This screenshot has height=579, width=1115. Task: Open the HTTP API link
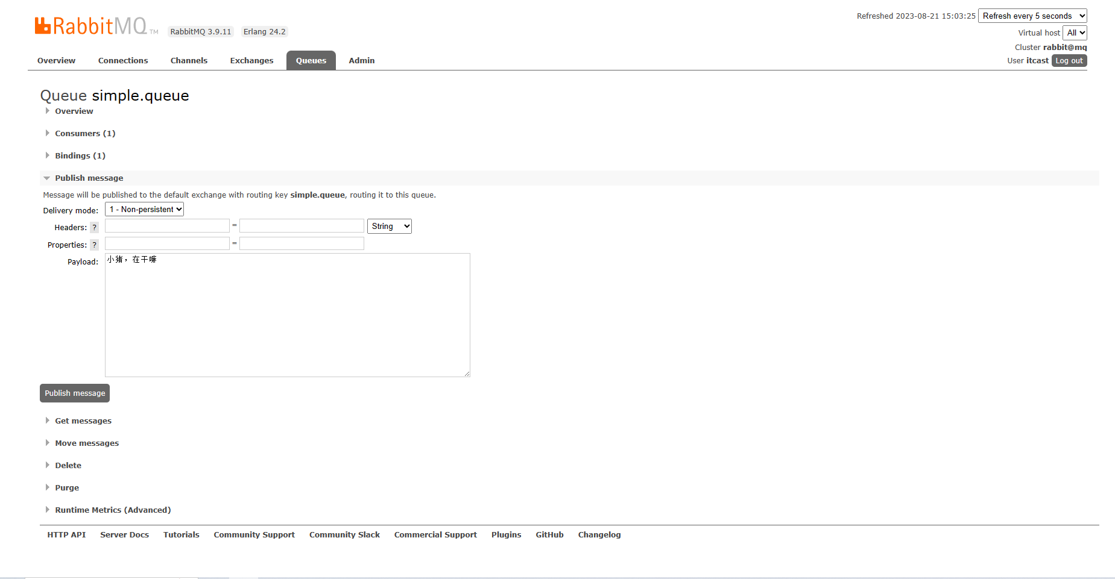(x=66, y=534)
